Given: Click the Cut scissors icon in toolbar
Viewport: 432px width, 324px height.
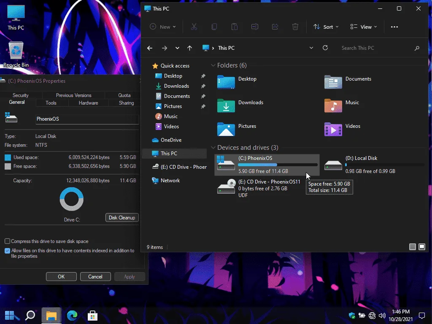Looking at the screenshot, I should [x=194, y=27].
